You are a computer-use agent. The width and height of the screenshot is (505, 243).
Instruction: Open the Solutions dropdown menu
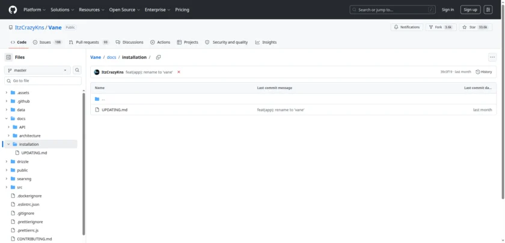pyautogui.click(x=62, y=10)
